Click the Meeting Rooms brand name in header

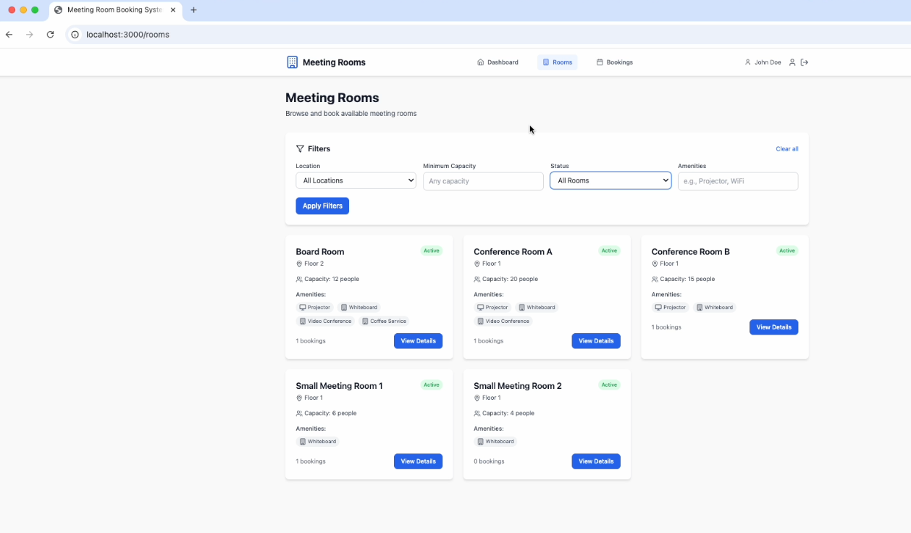click(x=334, y=62)
